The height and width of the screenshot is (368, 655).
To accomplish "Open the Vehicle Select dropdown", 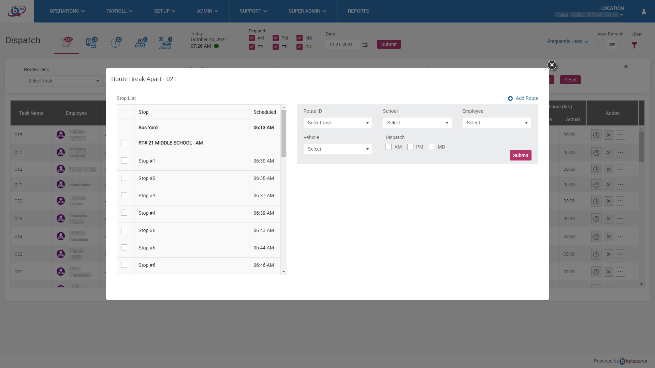I will 338,149.
